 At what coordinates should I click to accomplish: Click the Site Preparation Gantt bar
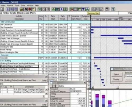coord(111,27)
